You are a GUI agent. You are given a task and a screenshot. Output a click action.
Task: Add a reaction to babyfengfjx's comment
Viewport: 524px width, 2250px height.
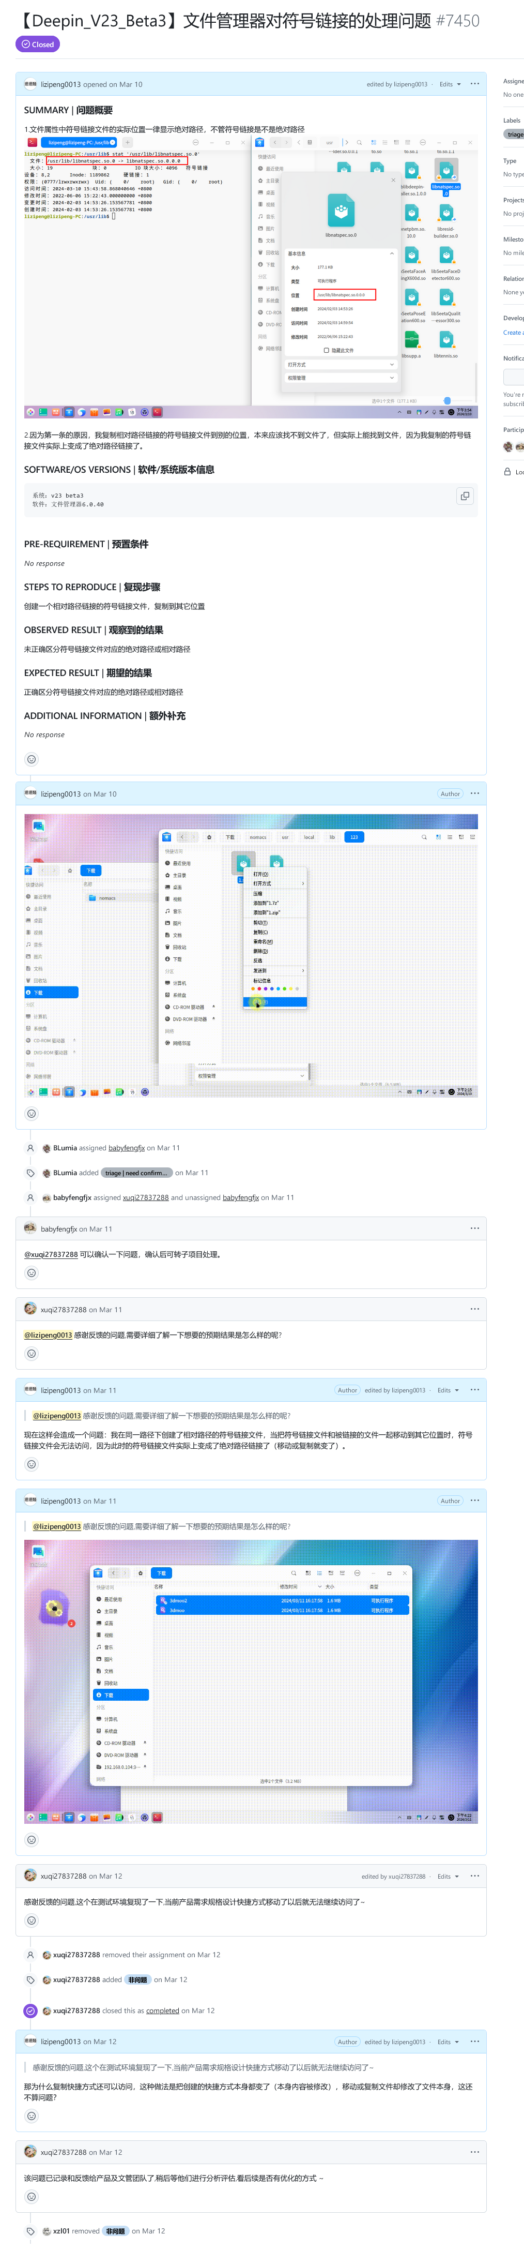click(32, 1272)
